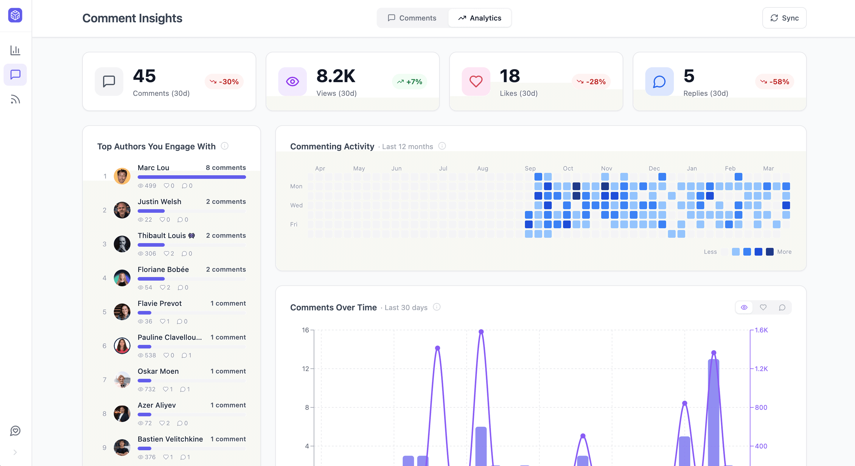This screenshot has height=466, width=855.
Task: Click Azer Aliyev's avatar
Action: [x=122, y=414]
